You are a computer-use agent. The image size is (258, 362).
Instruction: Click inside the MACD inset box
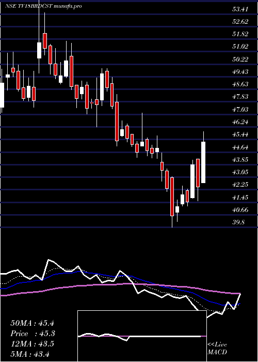[x=142, y=336]
